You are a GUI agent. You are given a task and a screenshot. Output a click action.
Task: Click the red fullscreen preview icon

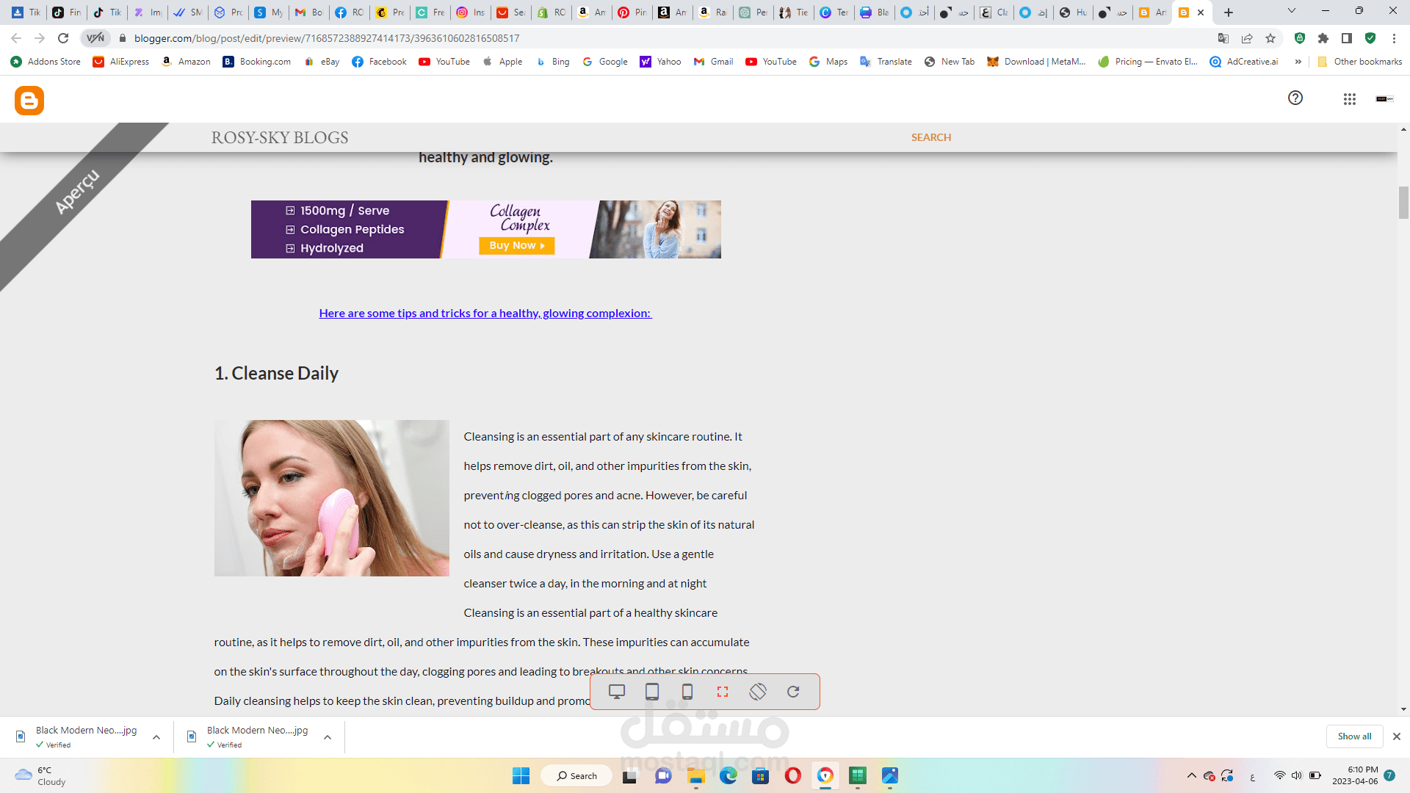(x=723, y=692)
